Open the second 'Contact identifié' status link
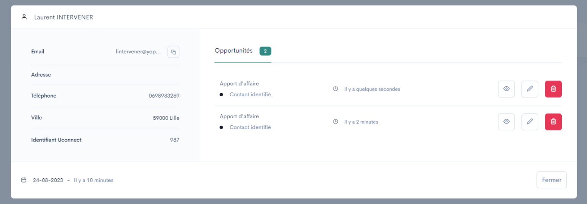This screenshot has width=587, height=204. pyautogui.click(x=250, y=127)
